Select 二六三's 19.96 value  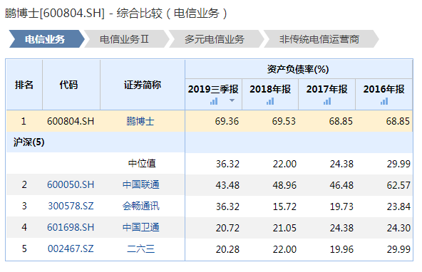coord(341,249)
